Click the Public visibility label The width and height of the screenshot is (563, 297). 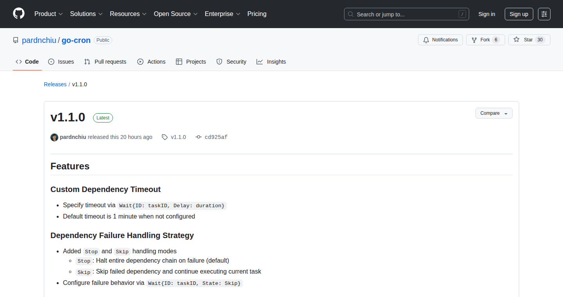click(x=103, y=40)
